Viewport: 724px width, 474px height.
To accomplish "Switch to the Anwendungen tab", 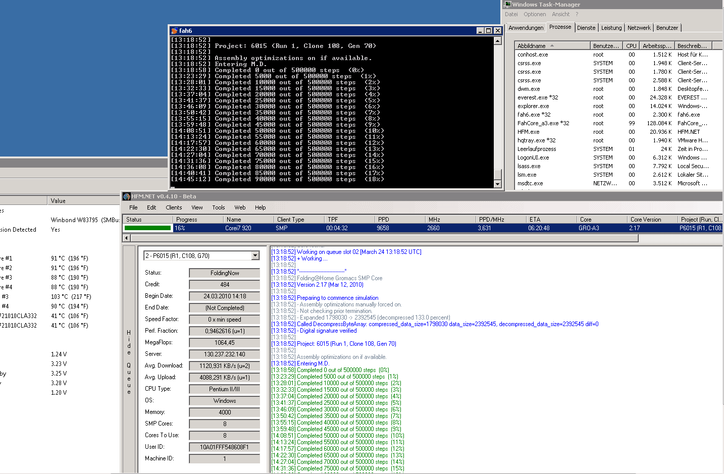I will [x=526, y=28].
